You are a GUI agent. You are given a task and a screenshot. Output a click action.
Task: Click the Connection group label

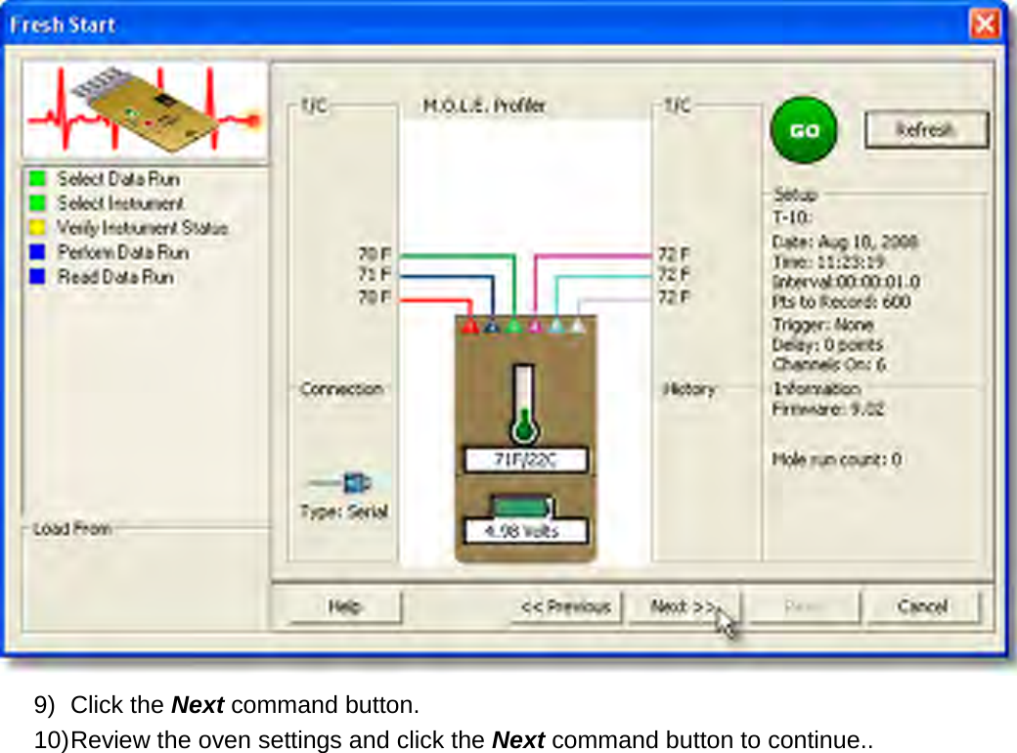click(x=341, y=388)
